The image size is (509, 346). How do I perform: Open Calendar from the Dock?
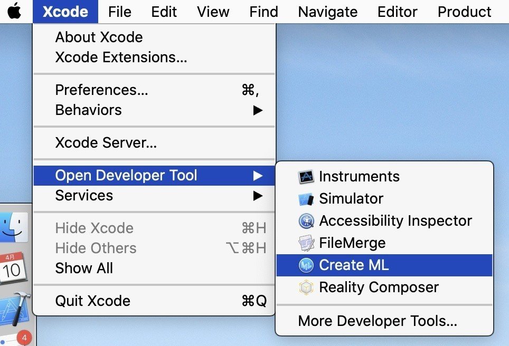12,268
